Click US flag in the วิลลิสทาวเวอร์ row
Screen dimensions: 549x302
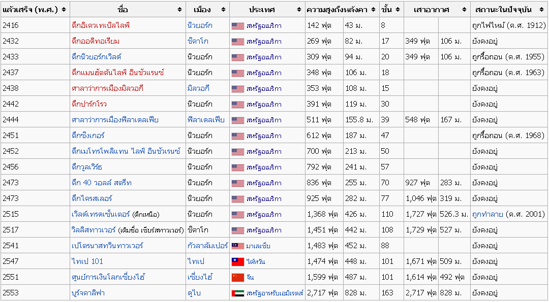click(x=237, y=230)
